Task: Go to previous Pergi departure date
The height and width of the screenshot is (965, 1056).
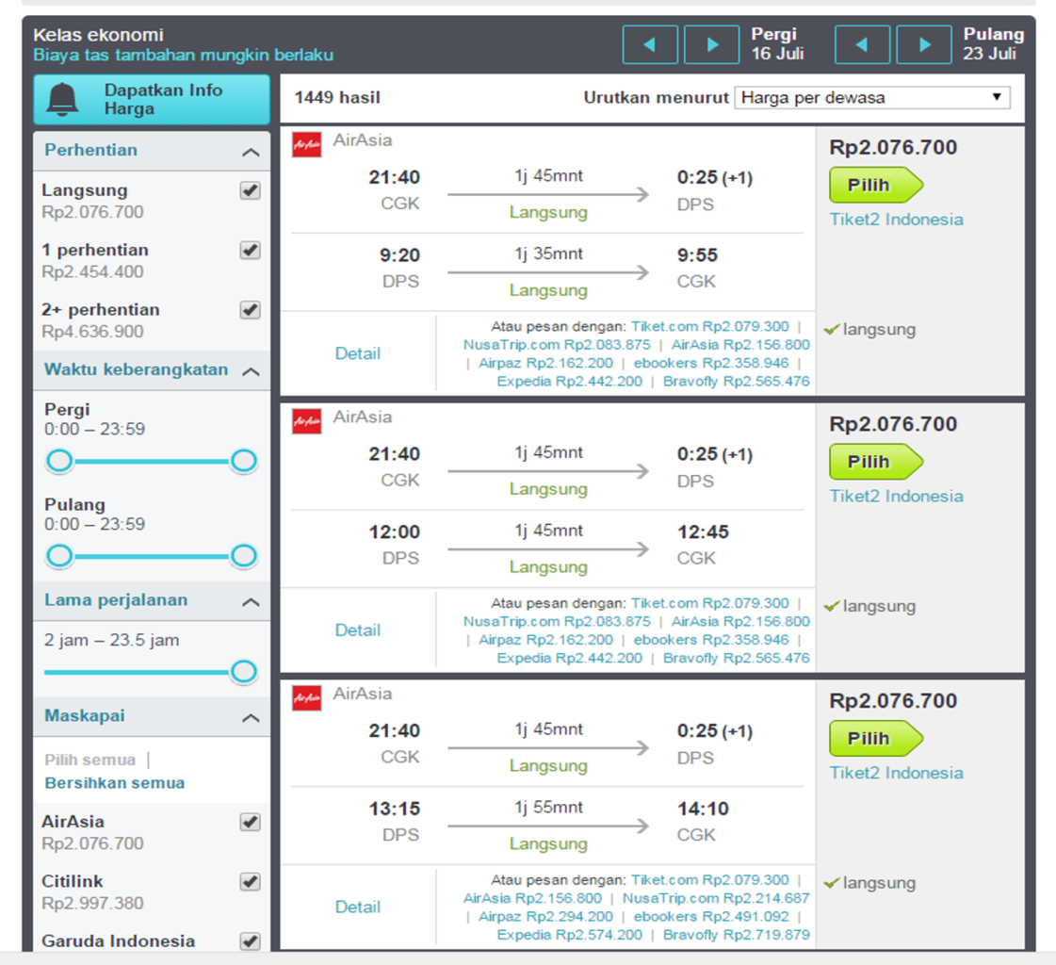Action: click(x=649, y=43)
